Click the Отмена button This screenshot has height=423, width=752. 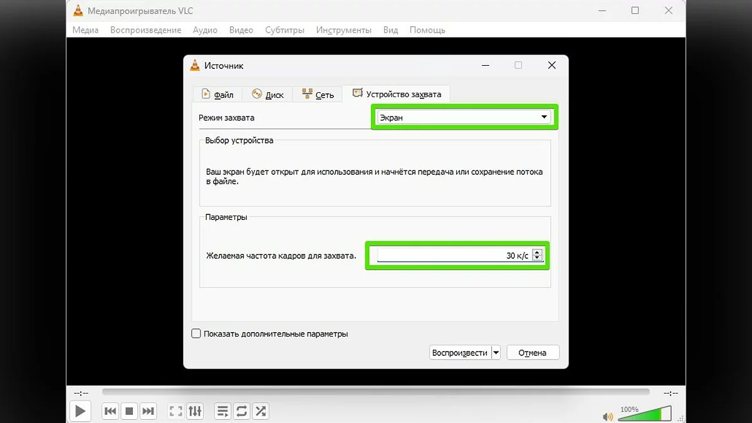[533, 353]
